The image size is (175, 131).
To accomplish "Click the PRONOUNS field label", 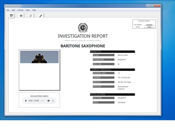I will (x=104, y=60).
